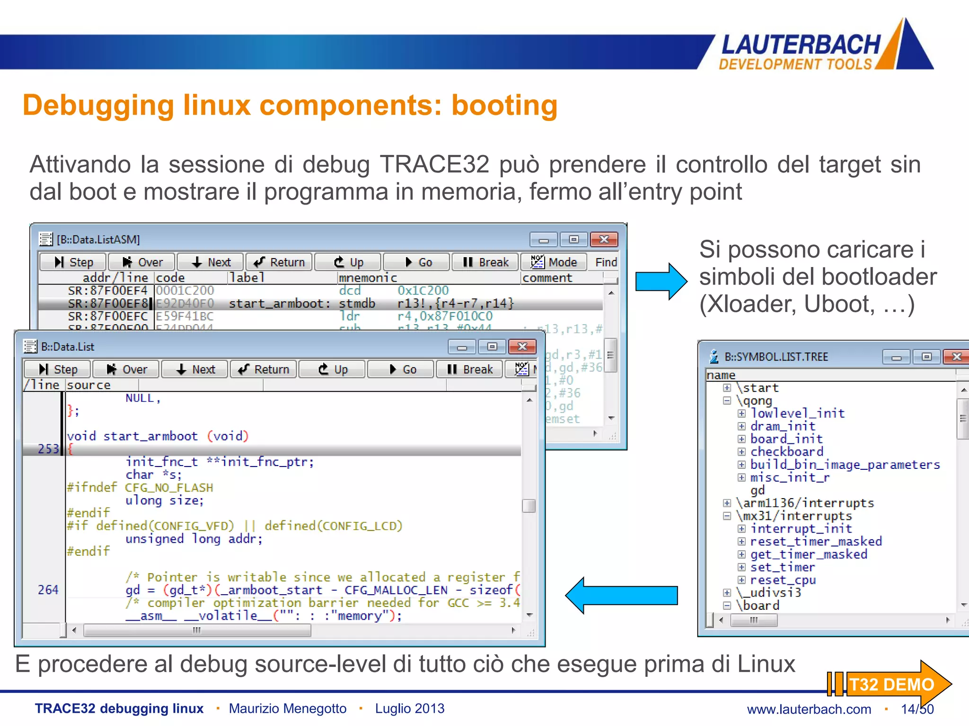The width and height of the screenshot is (969, 726).
Task: Click Up in the Data.ListASM toolbar
Action: [348, 262]
